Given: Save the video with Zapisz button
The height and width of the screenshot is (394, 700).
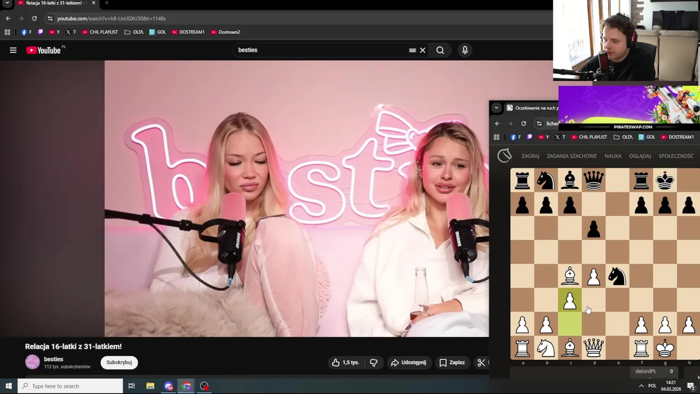Looking at the screenshot, I should click(452, 362).
